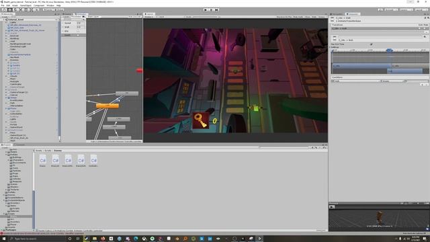The width and height of the screenshot is (430, 242).
Task: Open the fifth C# script asset
Action: click(93, 161)
